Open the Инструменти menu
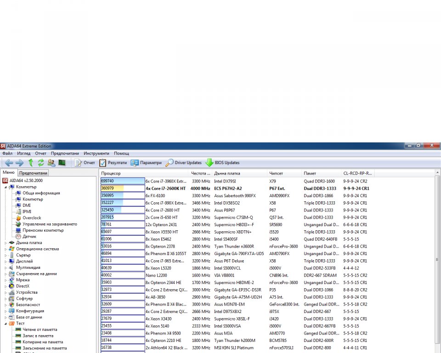441x353 pixels. (96, 153)
